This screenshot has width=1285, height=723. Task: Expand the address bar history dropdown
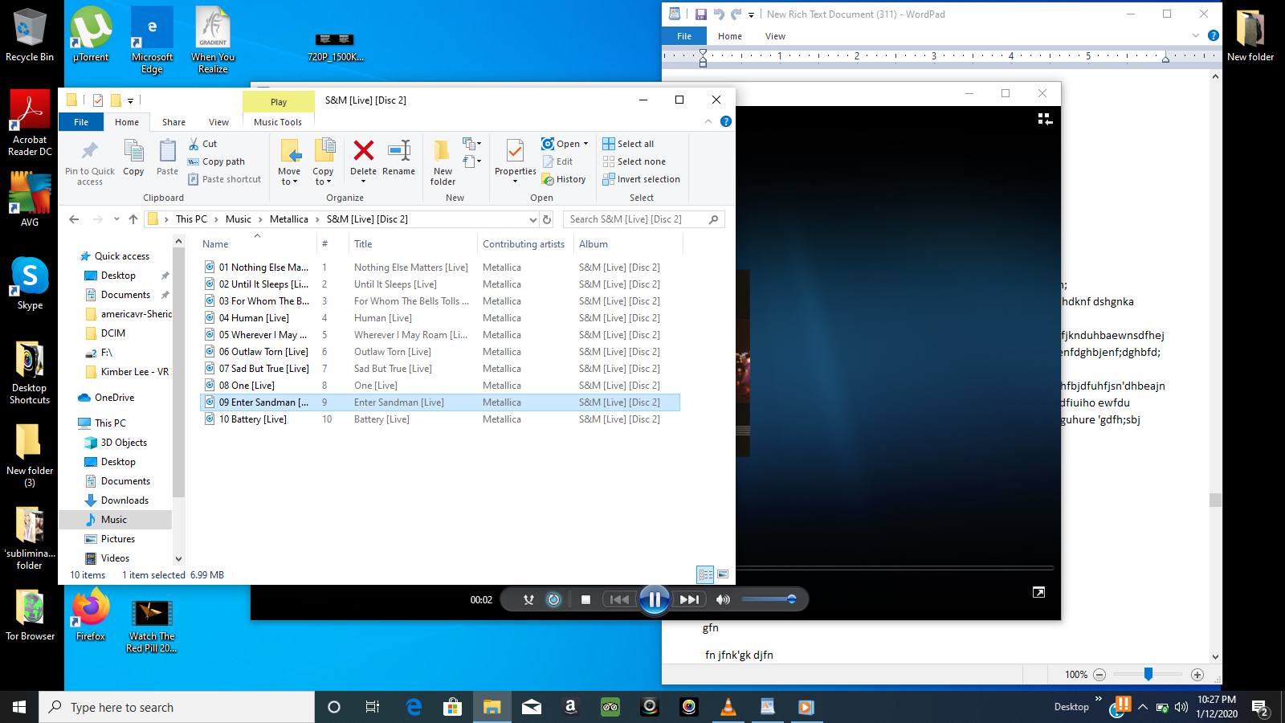tap(532, 219)
